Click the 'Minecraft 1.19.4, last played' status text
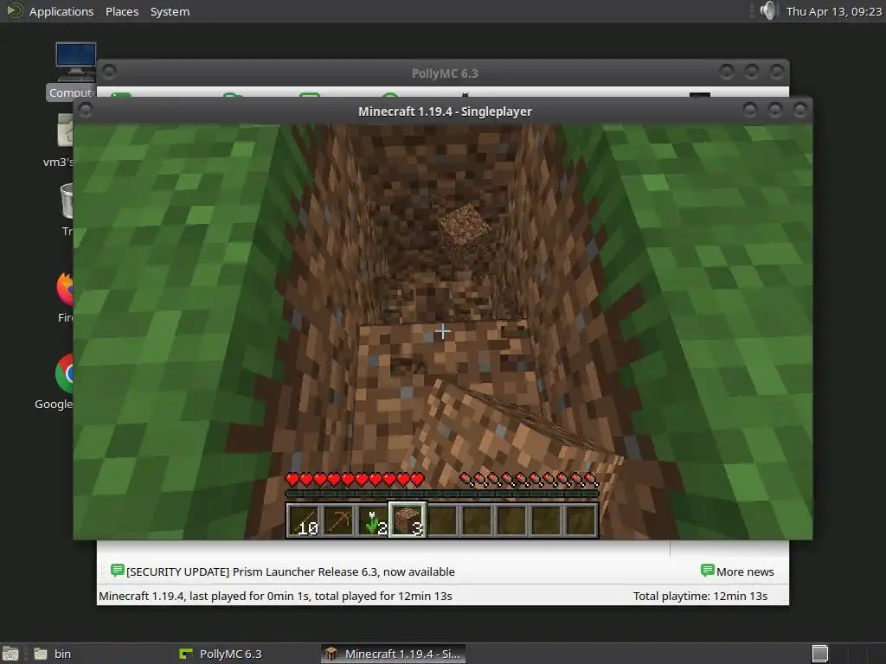 (275, 596)
